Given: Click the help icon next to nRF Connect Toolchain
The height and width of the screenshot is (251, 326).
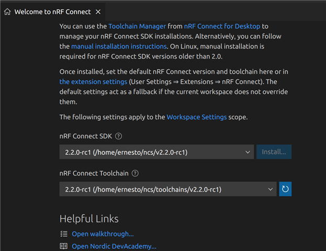Looking at the screenshot, I should pyautogui.click(x=135, y=173).
